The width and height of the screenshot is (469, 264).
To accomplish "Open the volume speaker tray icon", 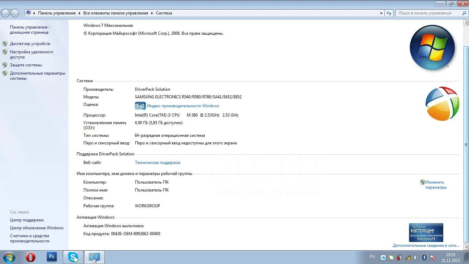I will (x=416, y=257).
